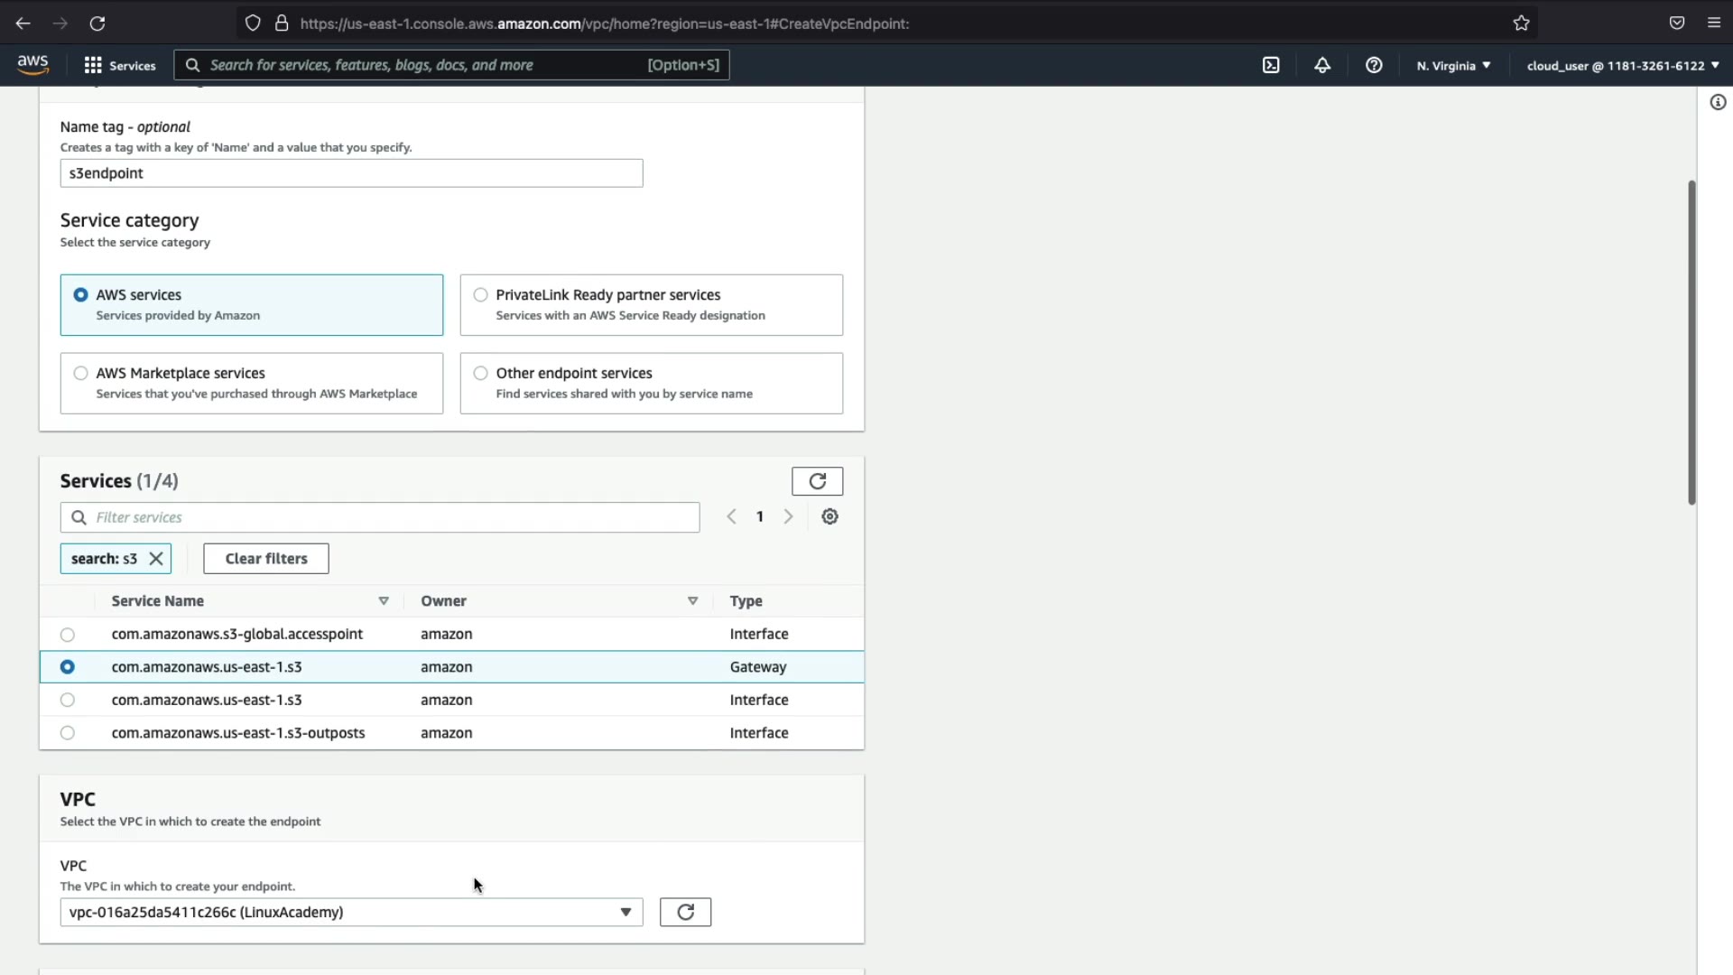Click the Clear filters button
The width and height of the screenshot is (1733, 975).
pos(266,559)
